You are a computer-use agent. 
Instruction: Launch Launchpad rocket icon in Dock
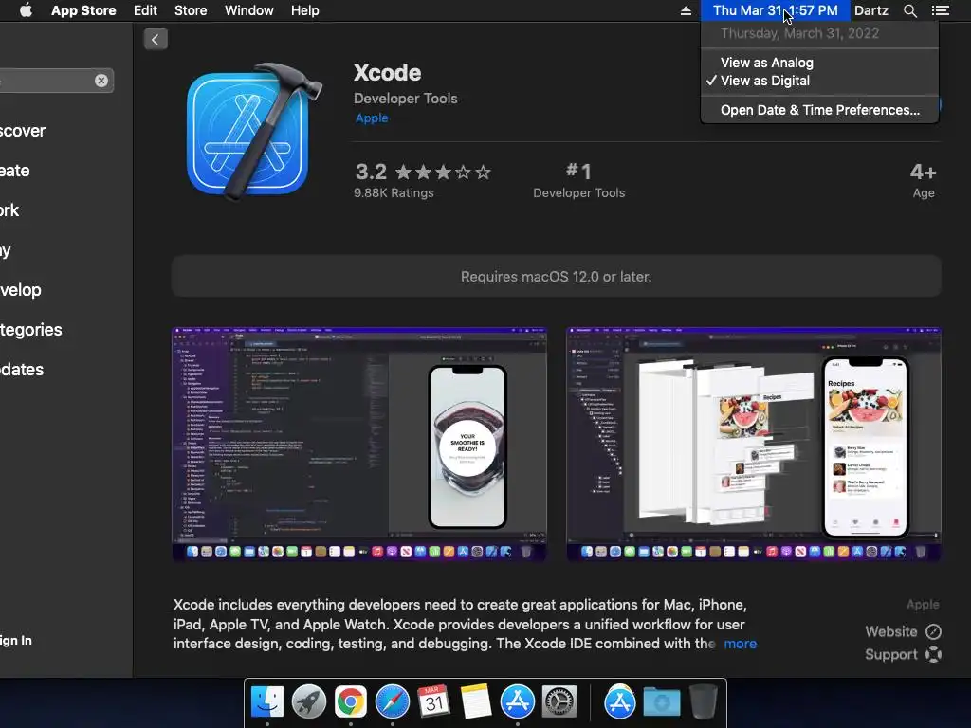pos(308,701)
